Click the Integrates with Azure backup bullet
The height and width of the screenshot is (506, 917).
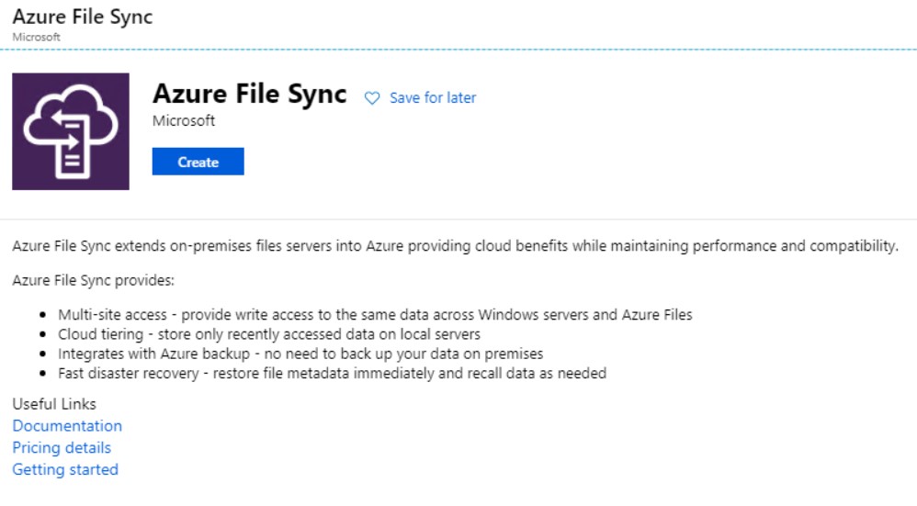coord(300,354)
